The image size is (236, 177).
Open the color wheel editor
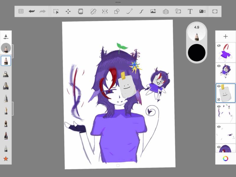click(x=225, y=158)
